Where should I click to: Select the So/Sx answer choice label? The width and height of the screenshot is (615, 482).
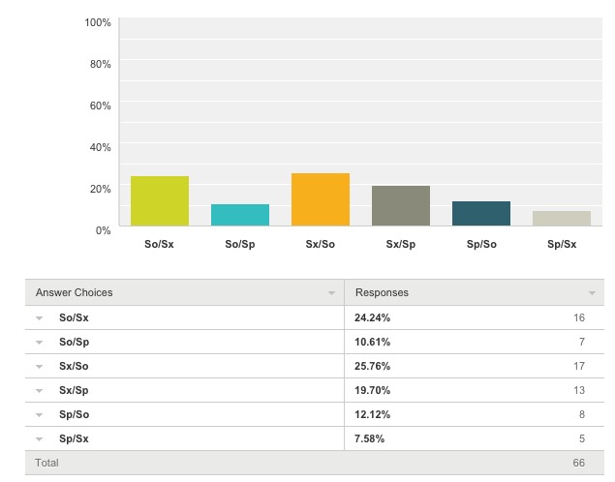(74, 317)
